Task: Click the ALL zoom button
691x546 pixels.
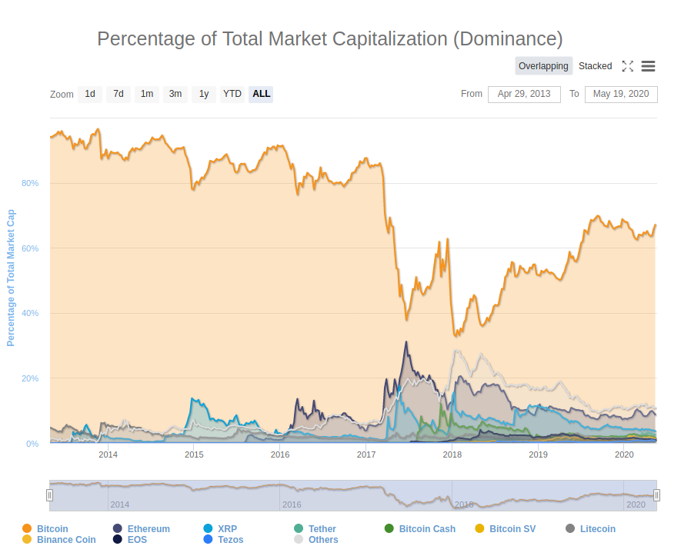Action: 261,94
